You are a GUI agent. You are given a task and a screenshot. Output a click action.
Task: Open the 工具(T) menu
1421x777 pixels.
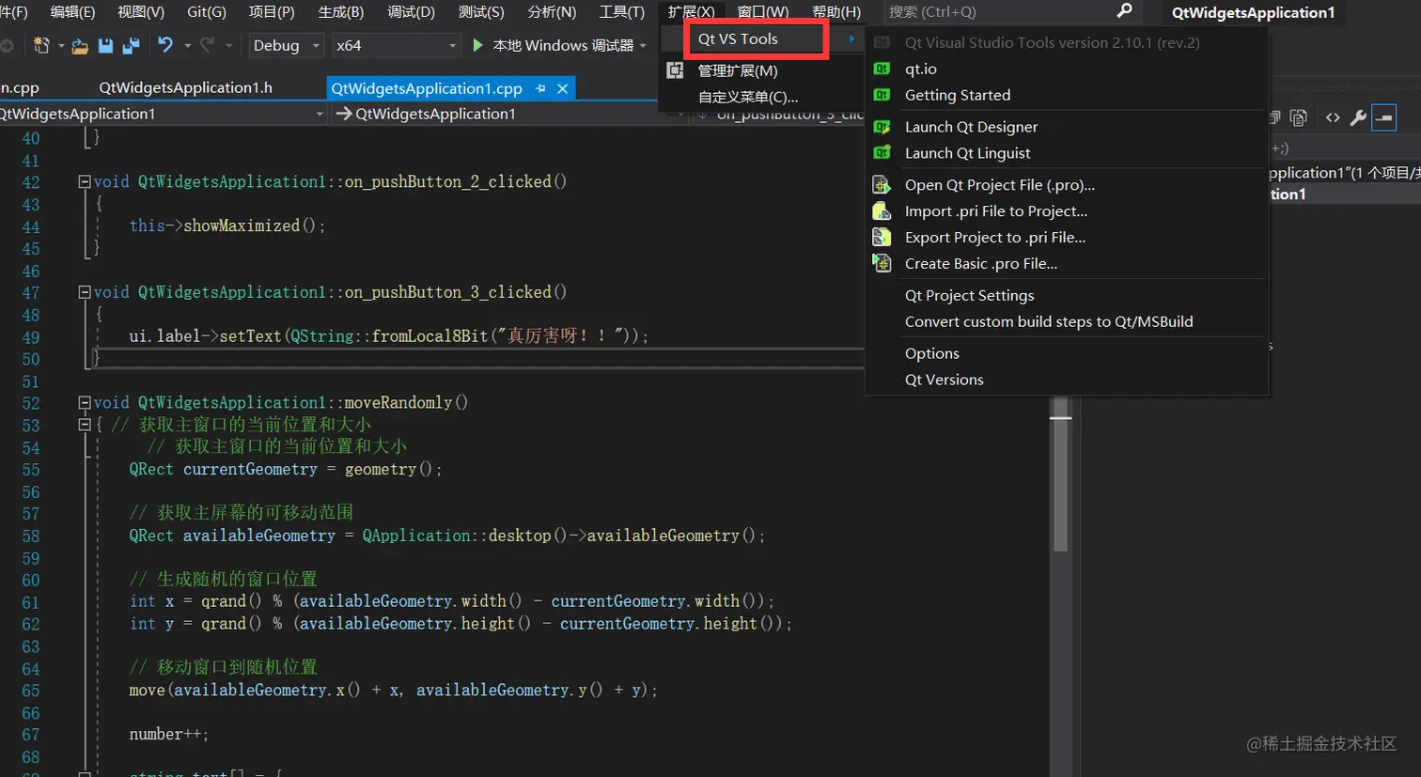621,12
